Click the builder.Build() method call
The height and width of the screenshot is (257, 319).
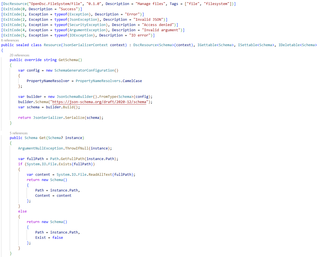69,107
